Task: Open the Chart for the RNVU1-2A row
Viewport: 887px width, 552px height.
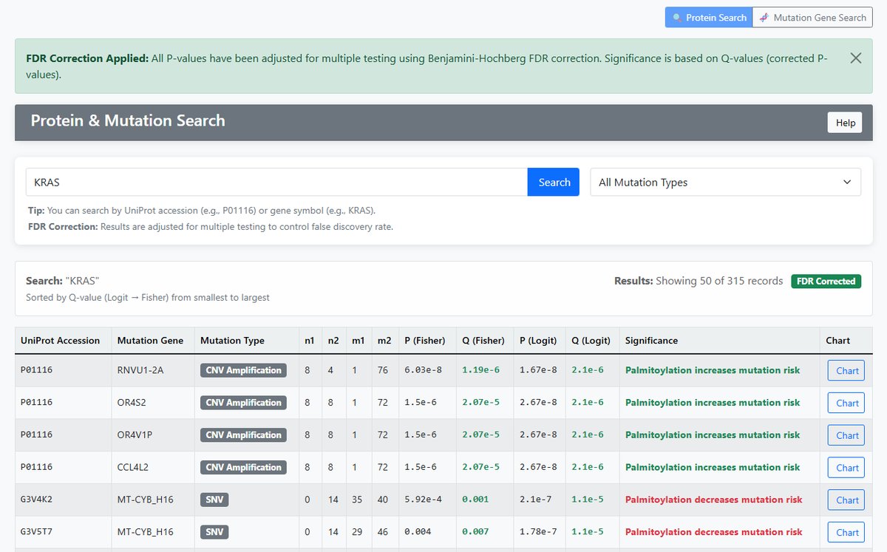Action: pos(845,370)
